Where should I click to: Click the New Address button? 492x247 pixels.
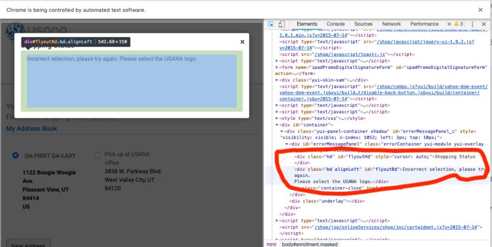pyautogui.click(x=28, y=245)
